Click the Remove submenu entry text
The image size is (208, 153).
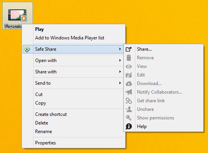(146, 58)
